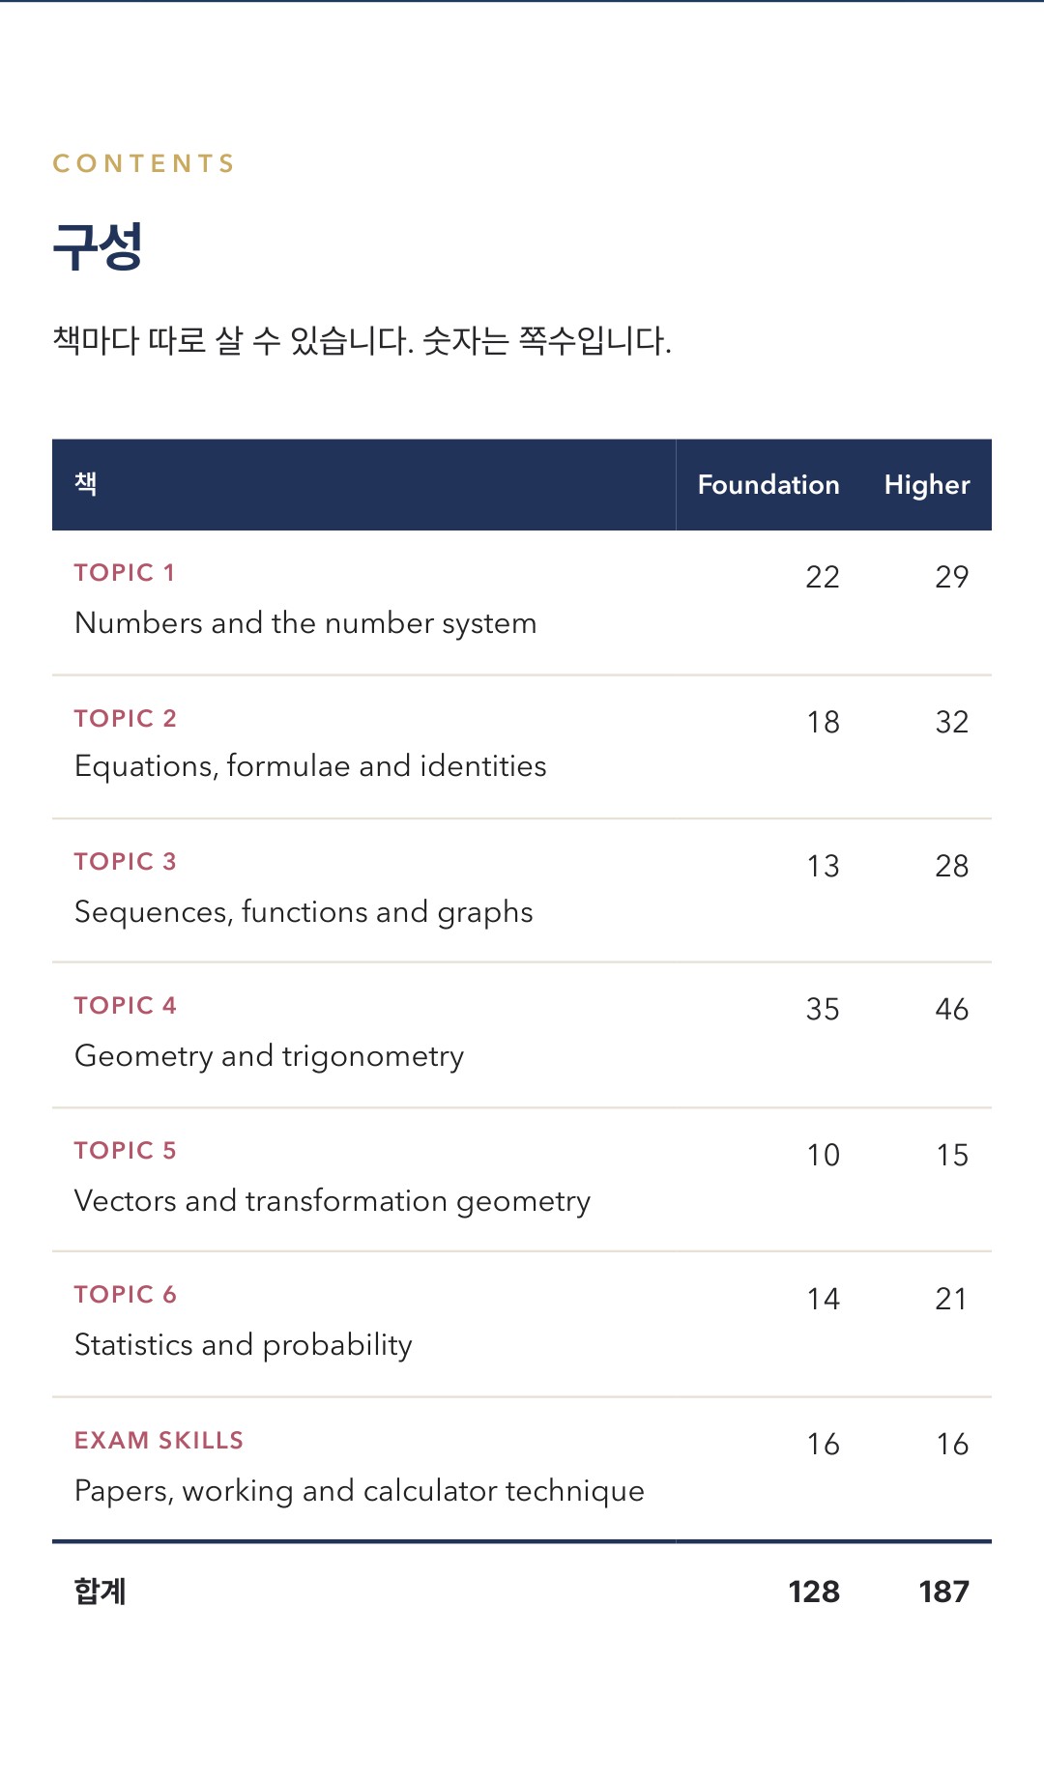Click Foundation page count 22 for Topic 1
The width and height of the screenshot is (1044, 1778).
(823, 577)
